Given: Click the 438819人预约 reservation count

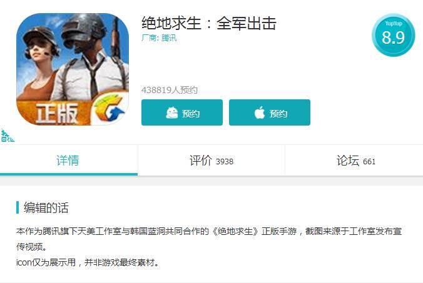Looking at the screenshot, I should 170,90.
